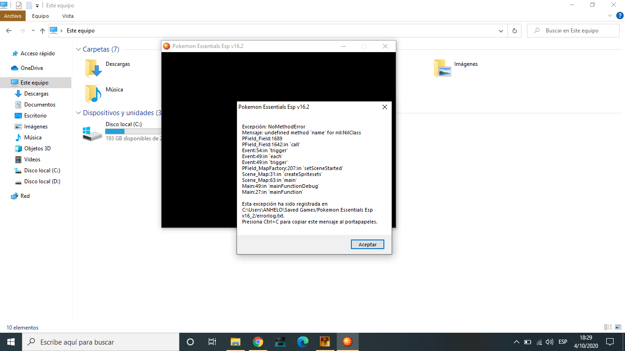This screenshot has height=351, width=625.
Task: Click the Aceptar button in error dialog
Action: (x=367, y=245)
